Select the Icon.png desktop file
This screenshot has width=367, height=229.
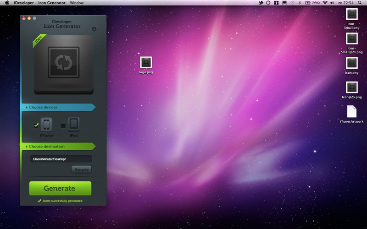(x=351, y=66)
